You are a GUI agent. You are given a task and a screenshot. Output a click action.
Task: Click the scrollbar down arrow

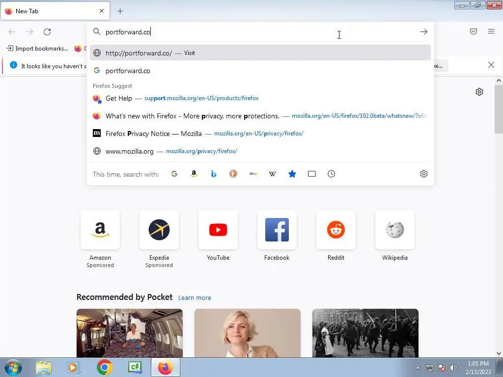pos(499,353)
